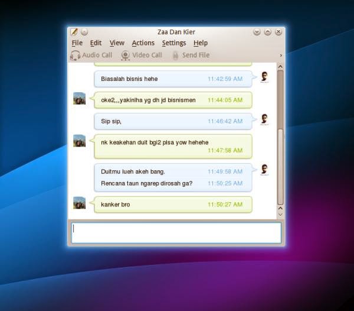Click the scrollbar up arrow at top
The width and height of the screenshot is (354, 311).
coord(280,67)
